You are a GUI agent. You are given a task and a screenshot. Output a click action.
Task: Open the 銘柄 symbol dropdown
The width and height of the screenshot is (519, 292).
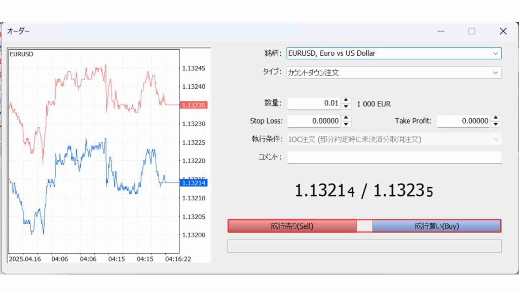[495, 53]
